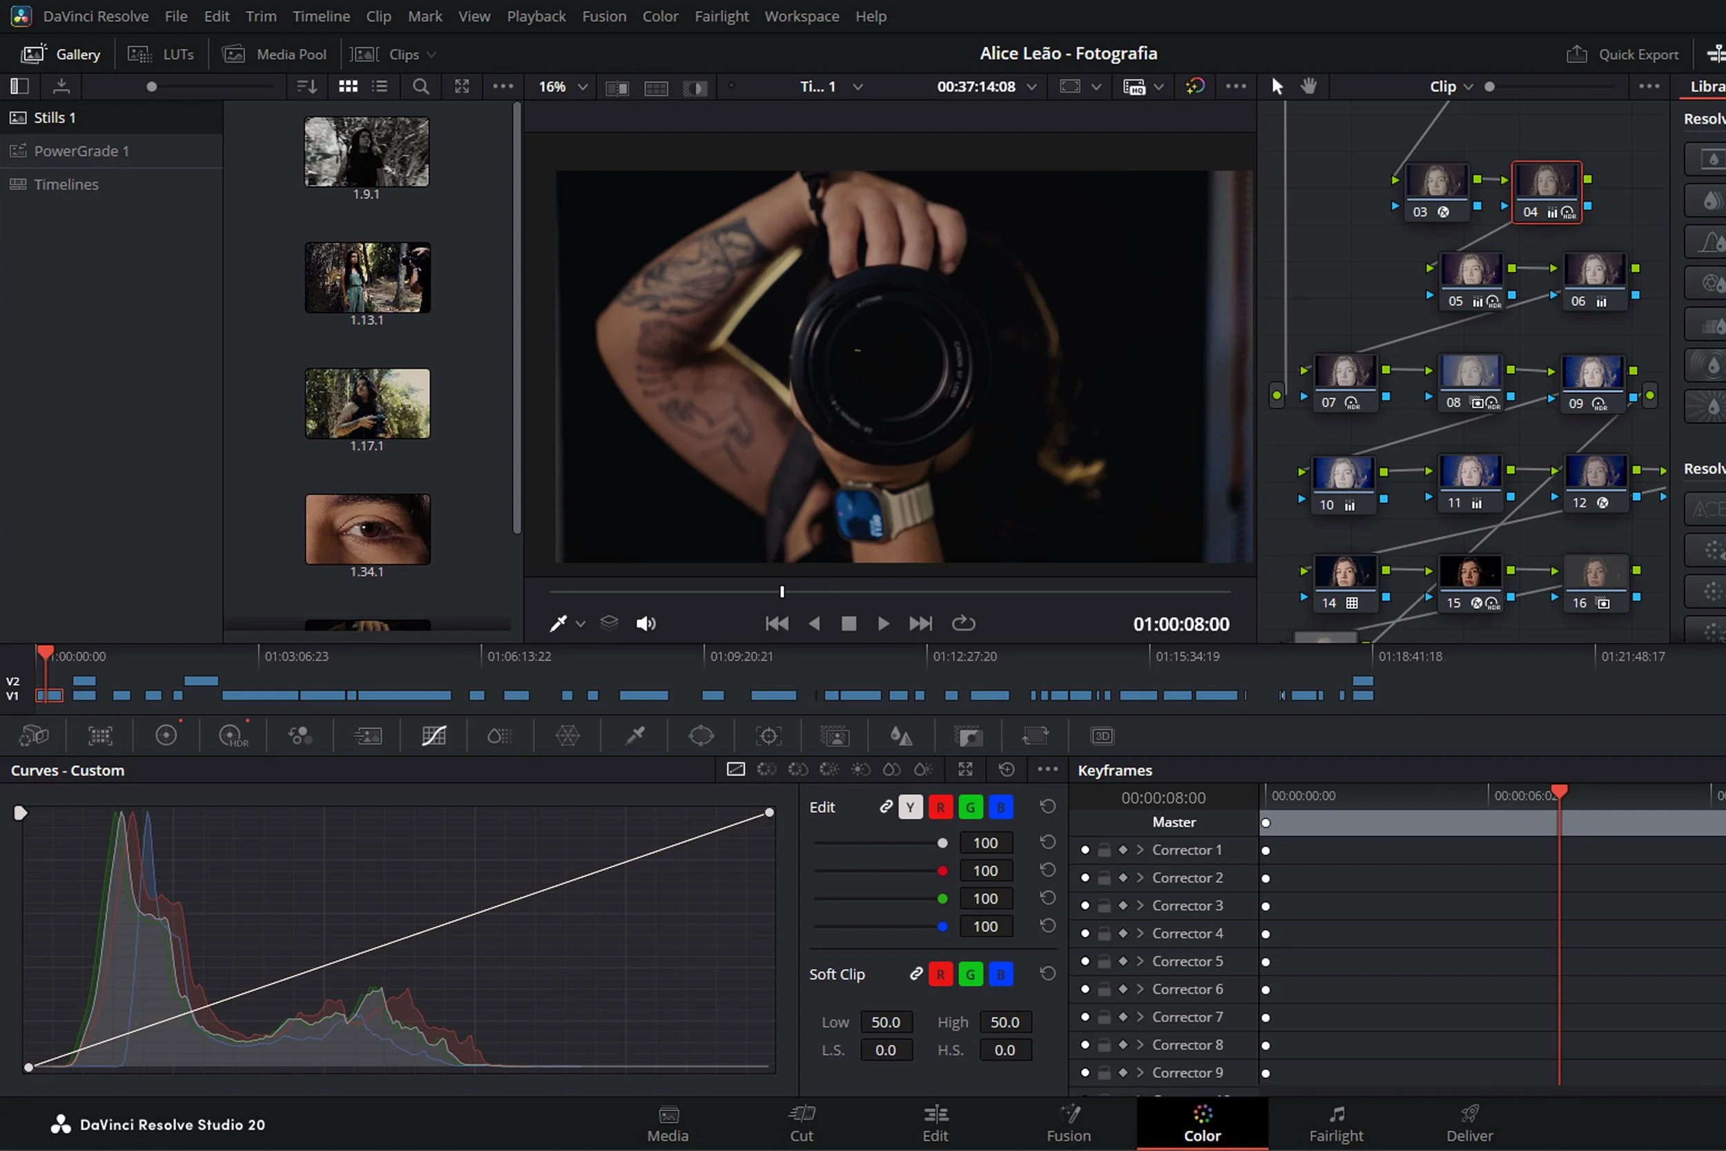Select the hand pan tool in node editor
This screenshot has height=1151, width=1726.
click(x=1308, y=86)
